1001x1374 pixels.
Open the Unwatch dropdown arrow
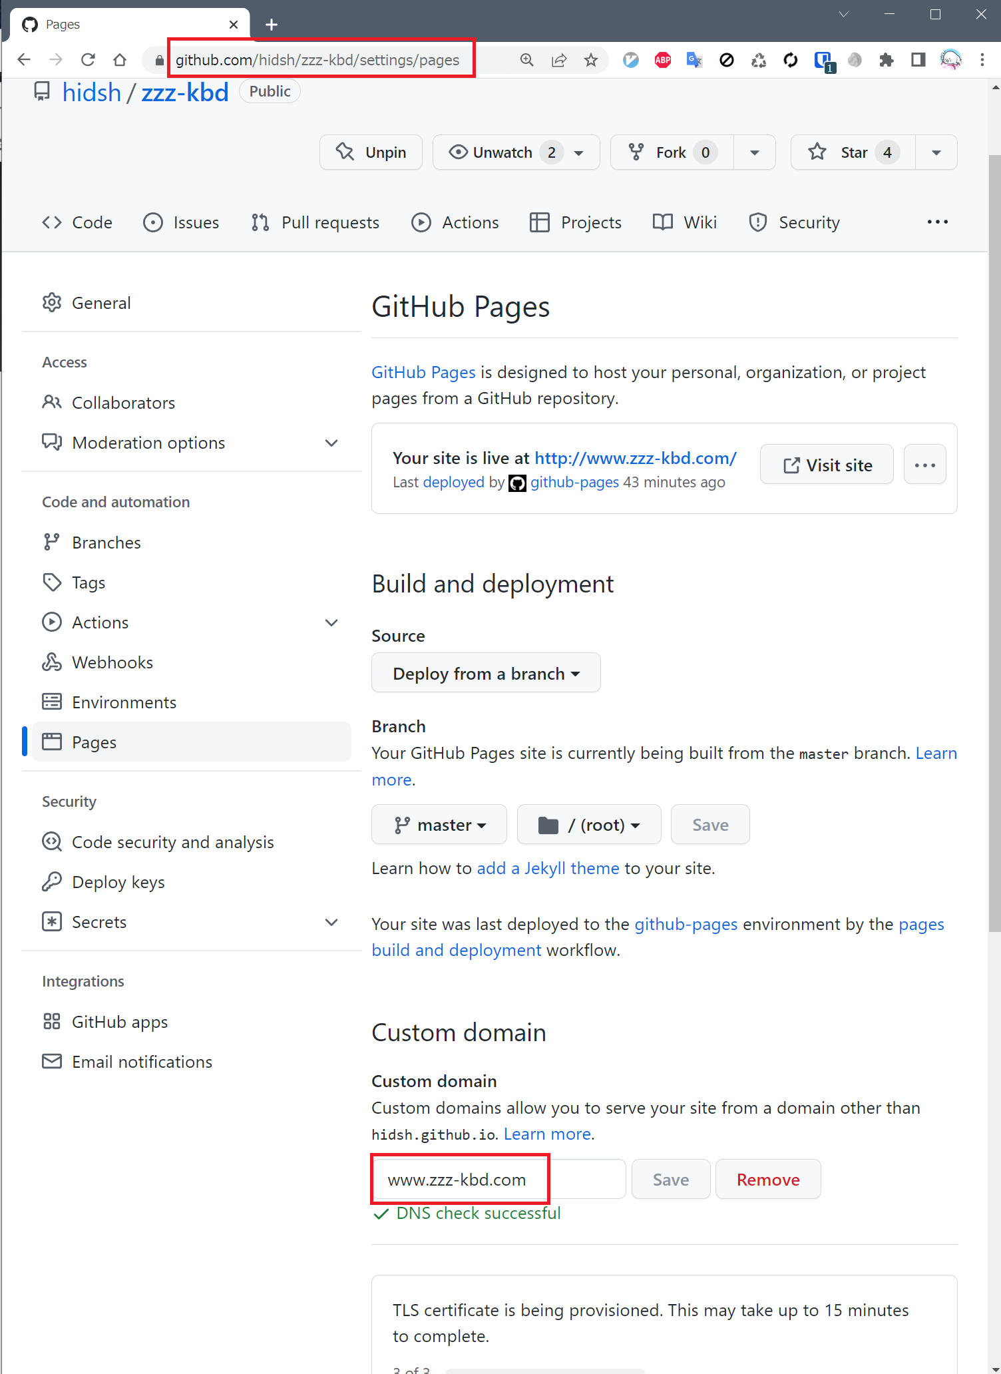click(x=579, y=152)
